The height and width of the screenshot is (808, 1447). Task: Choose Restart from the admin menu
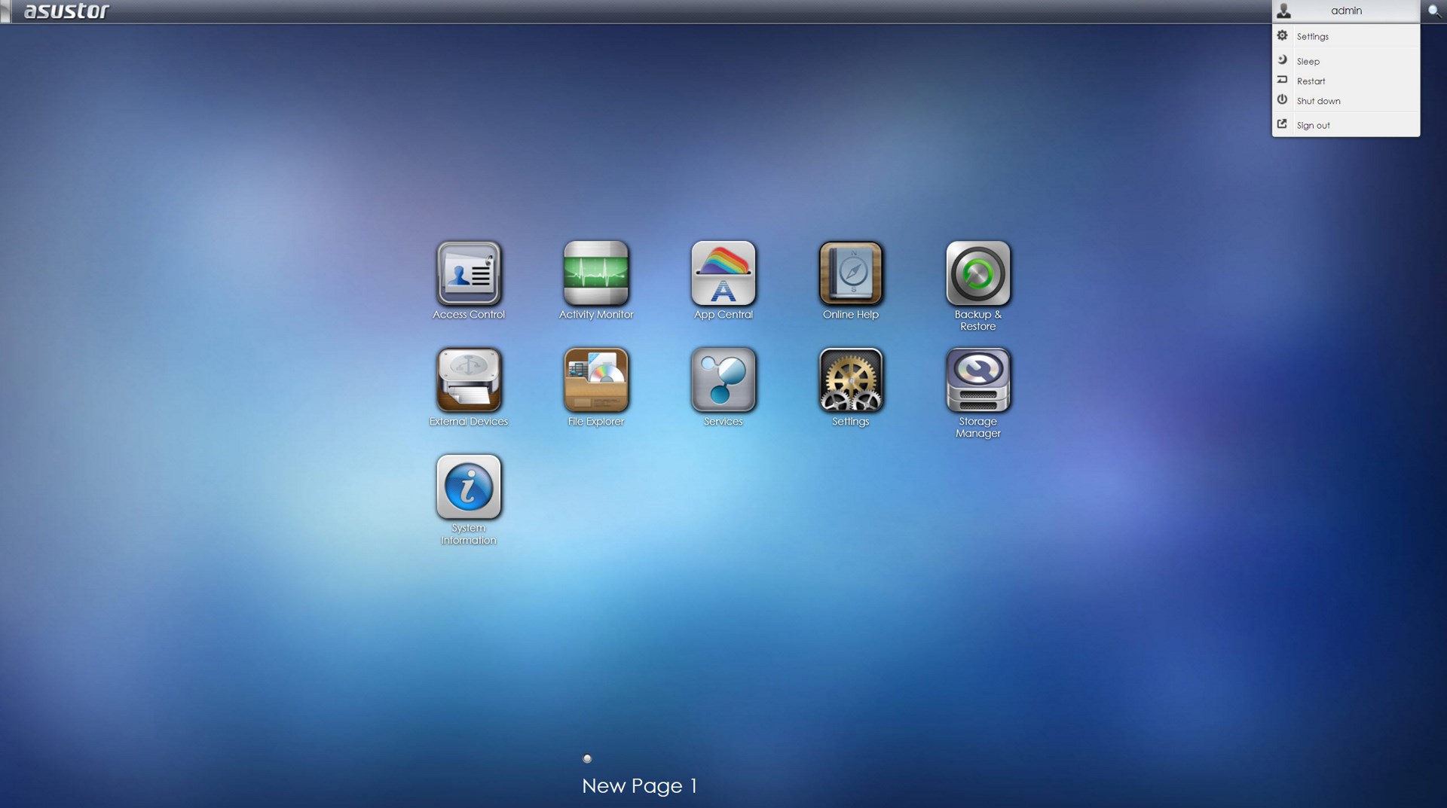click(x=1346, y=81)
